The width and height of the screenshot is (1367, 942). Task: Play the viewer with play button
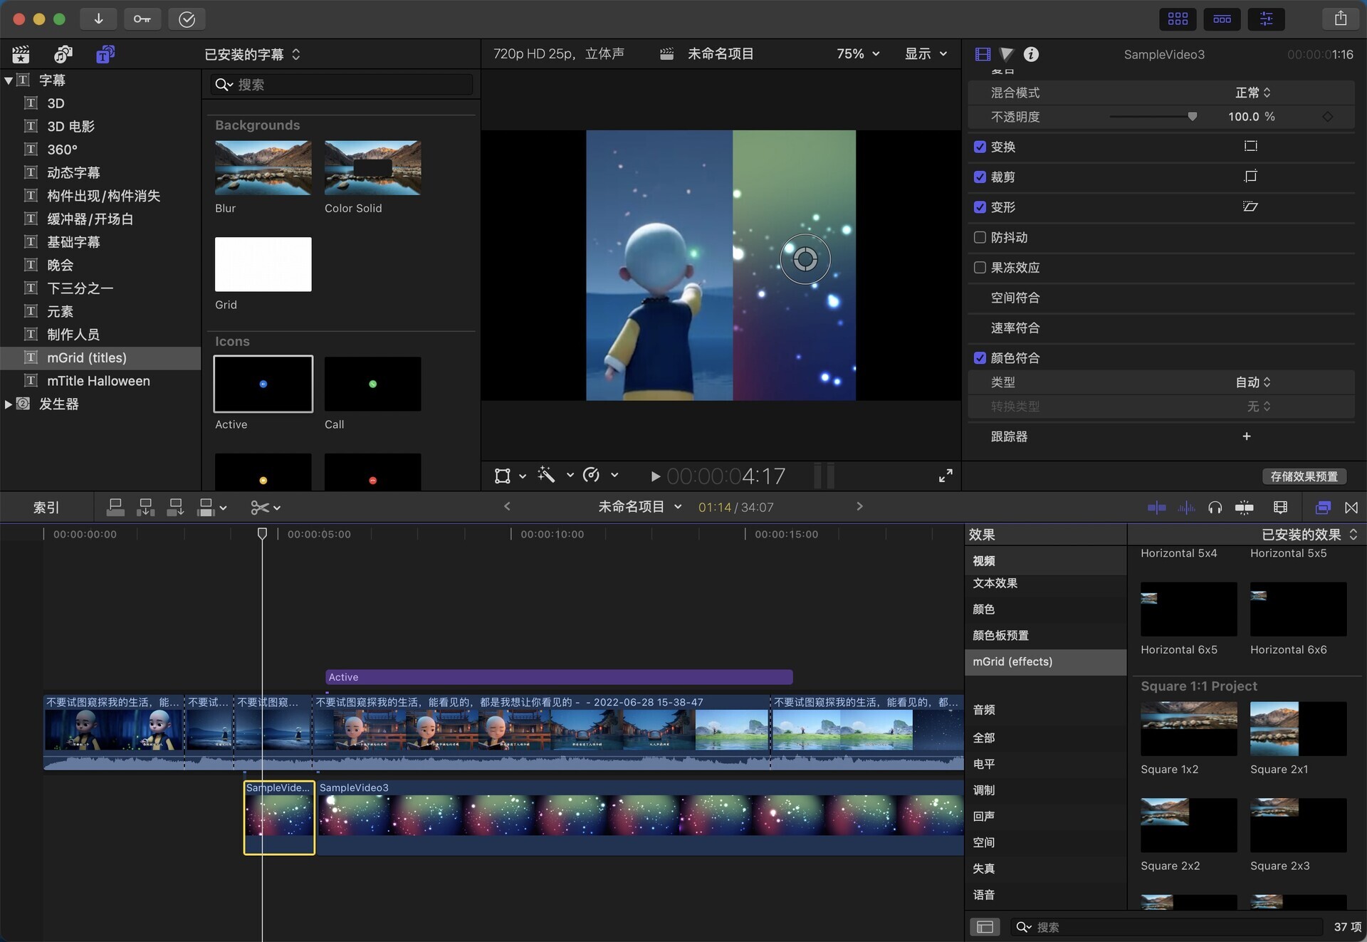655,476
